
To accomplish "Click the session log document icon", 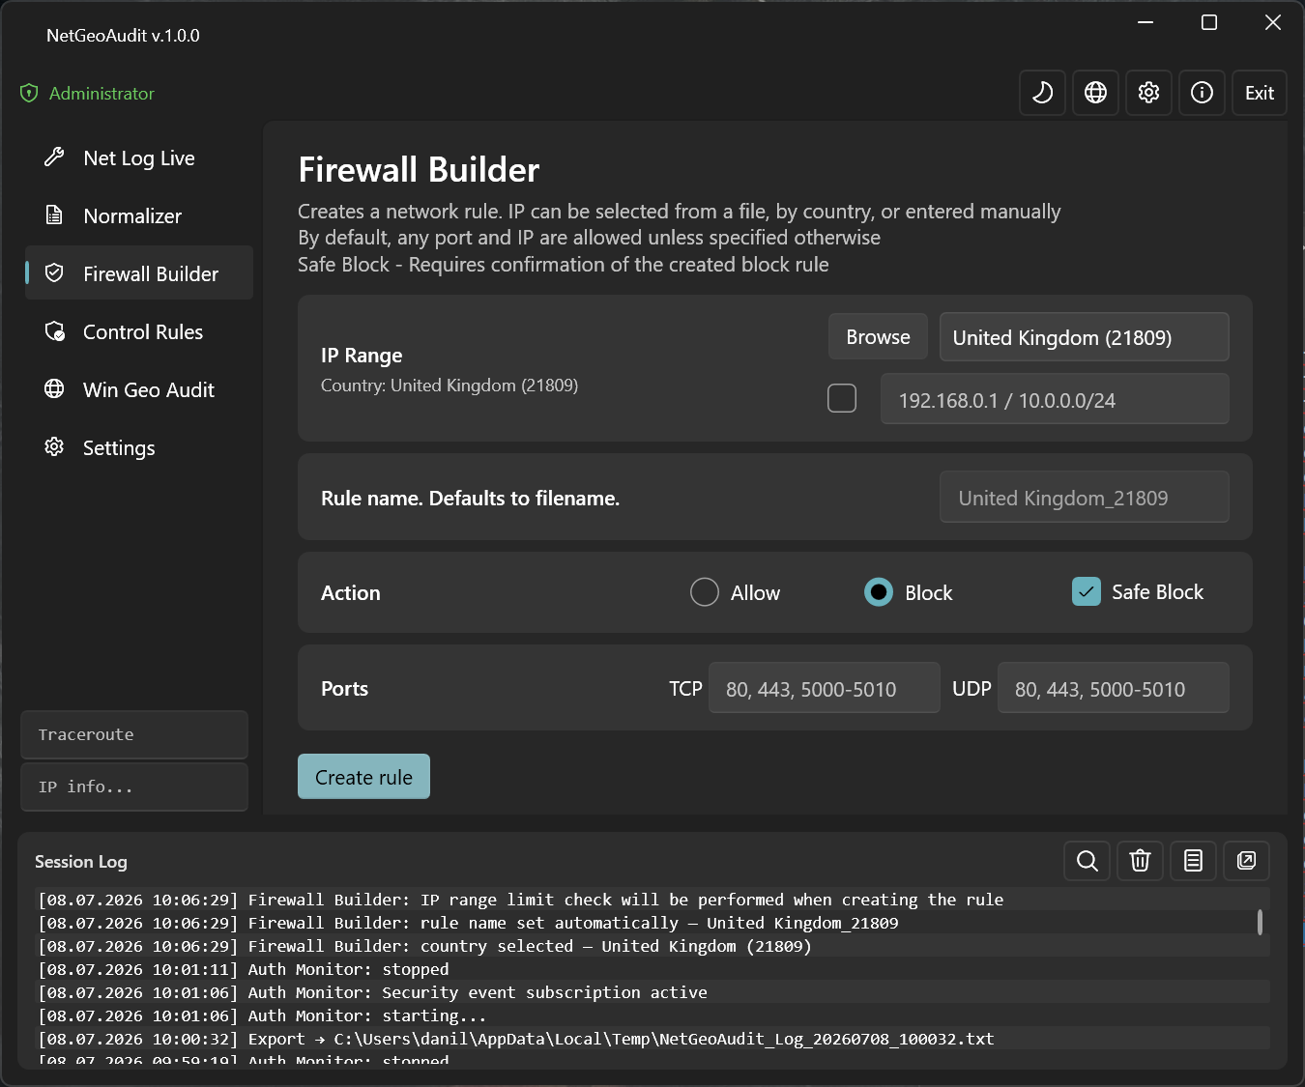I will tap(1193, 861).
